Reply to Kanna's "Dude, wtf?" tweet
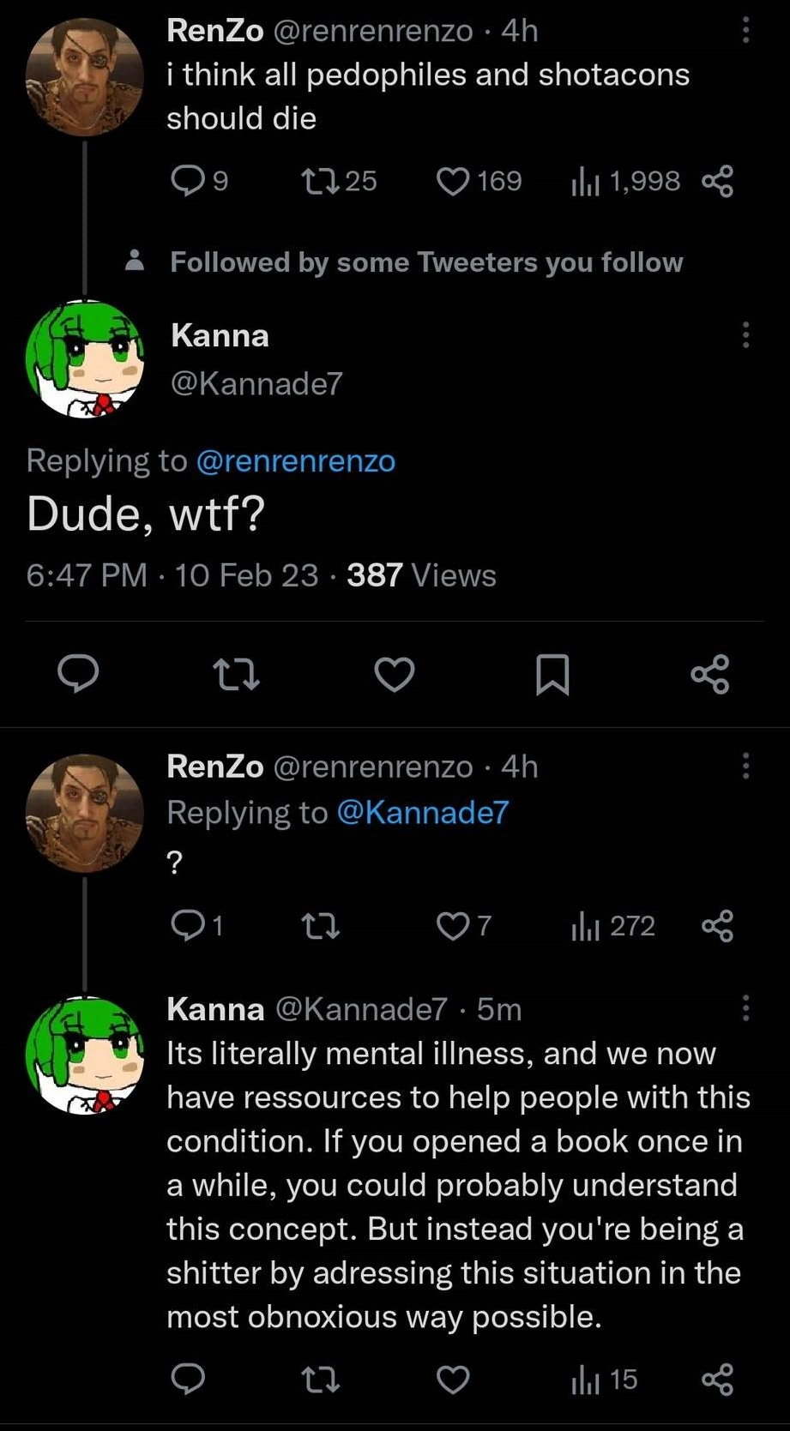The image size is (790, 1431). point(78,674)
